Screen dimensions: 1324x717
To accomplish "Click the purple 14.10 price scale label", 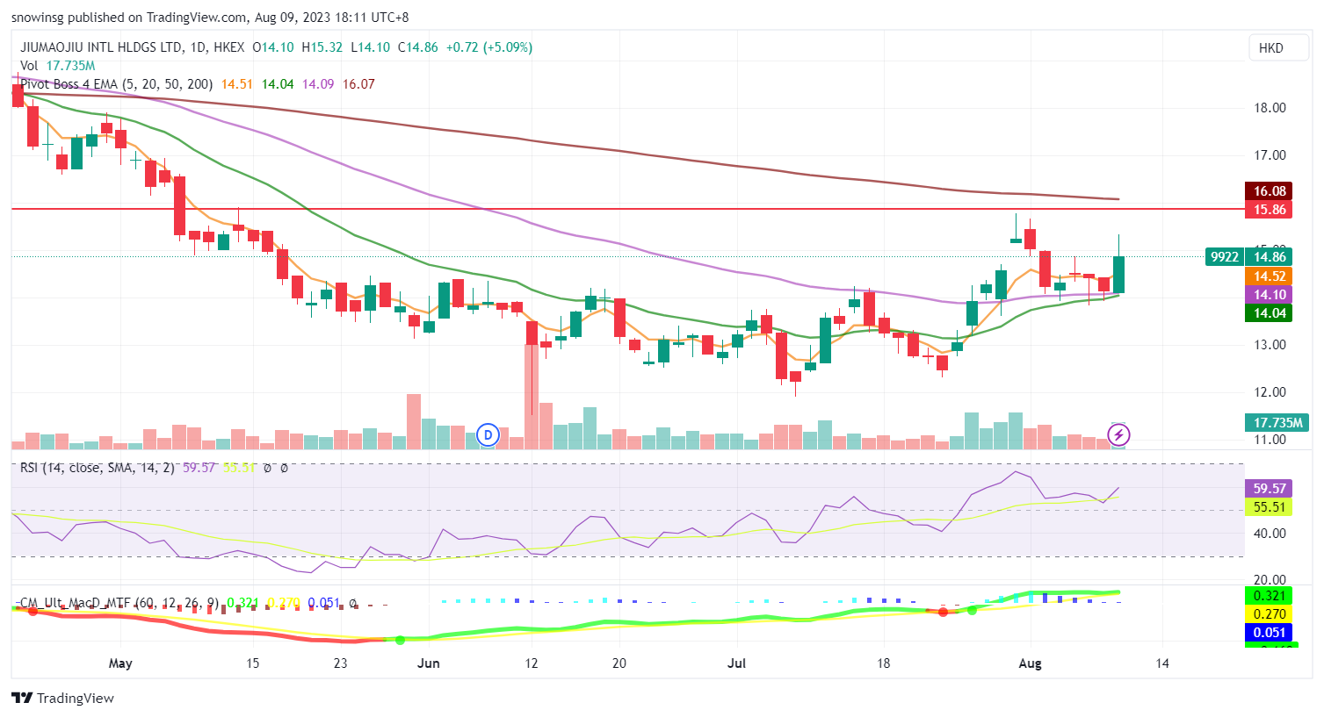I will [x=1270, y=295].
